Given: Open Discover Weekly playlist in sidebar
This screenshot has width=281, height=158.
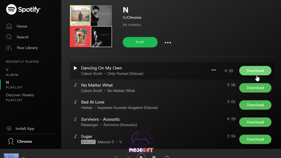Looking at the screenshot, I should pyautogui.click(x=20, y=98).
